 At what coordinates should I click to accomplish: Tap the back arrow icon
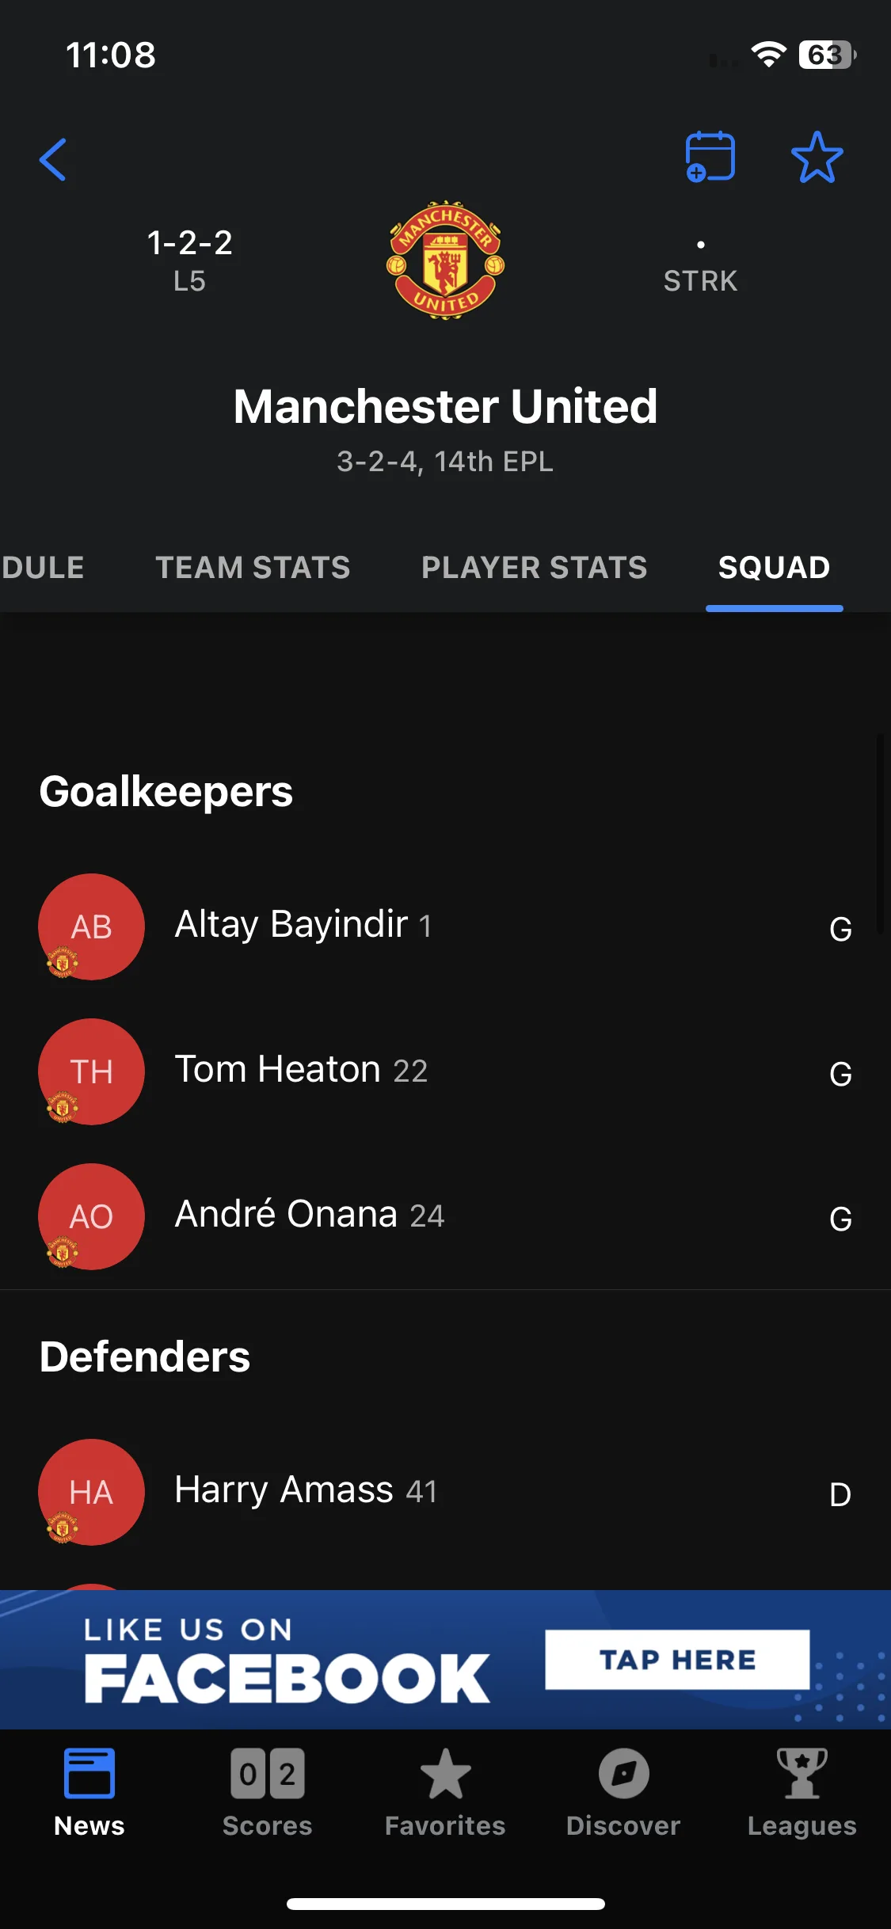(x=53, y=159)
